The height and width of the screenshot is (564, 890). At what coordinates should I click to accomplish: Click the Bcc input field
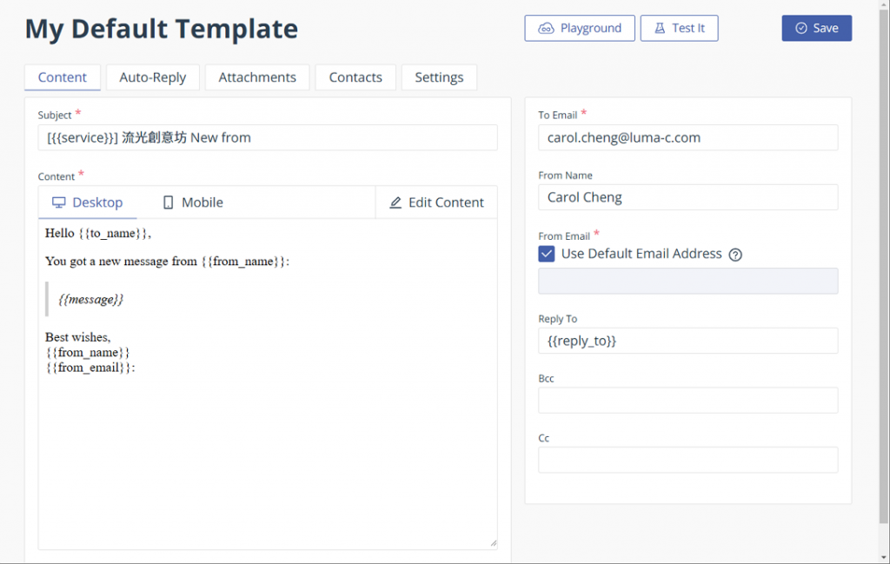point(687,400)
